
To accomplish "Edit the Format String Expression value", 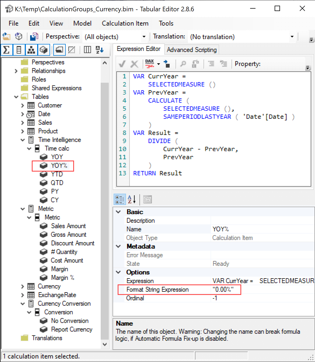I will click(263, 290).
